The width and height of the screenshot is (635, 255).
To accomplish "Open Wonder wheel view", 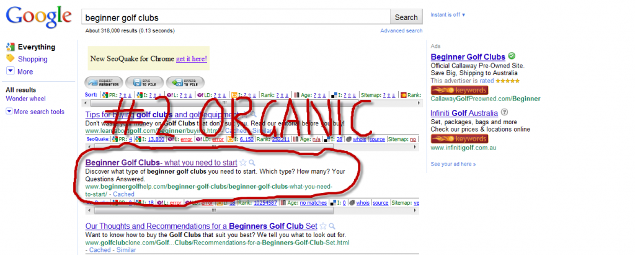I will click(25, 99).
